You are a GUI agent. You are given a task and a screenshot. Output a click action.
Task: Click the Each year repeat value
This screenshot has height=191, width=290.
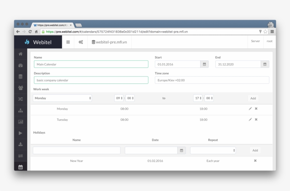213,161
